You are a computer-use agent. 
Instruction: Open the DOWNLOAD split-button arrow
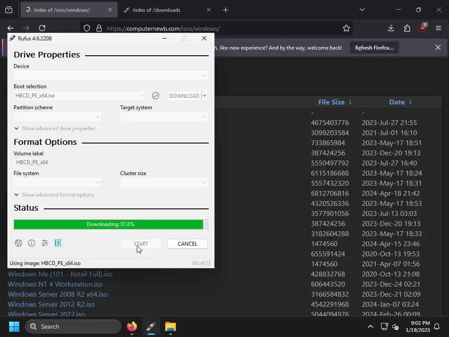point(204,96)
